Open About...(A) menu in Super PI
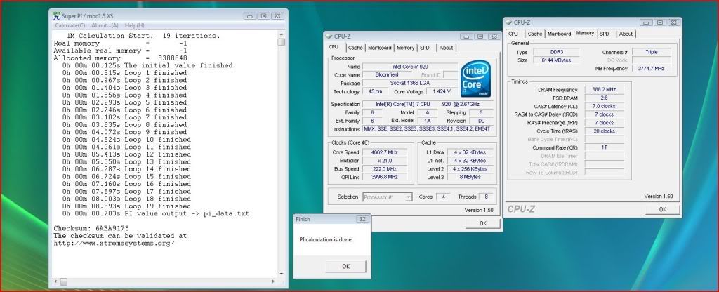The width and height of the screenshot is (719, 292). [105, 25]
